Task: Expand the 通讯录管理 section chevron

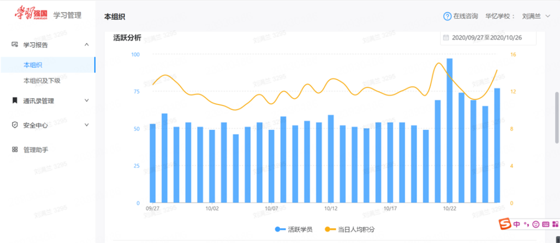Action: pos(86,100)
